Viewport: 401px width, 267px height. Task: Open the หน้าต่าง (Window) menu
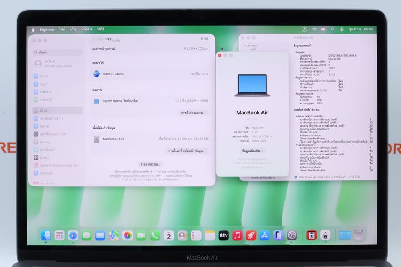point(87,30)
